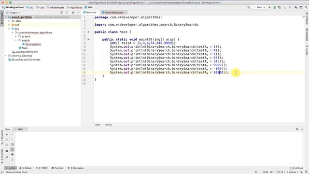The image size is (309, 174).
Task: Hide the Project tool window with minus icon
Action: (x=78, y=13)
